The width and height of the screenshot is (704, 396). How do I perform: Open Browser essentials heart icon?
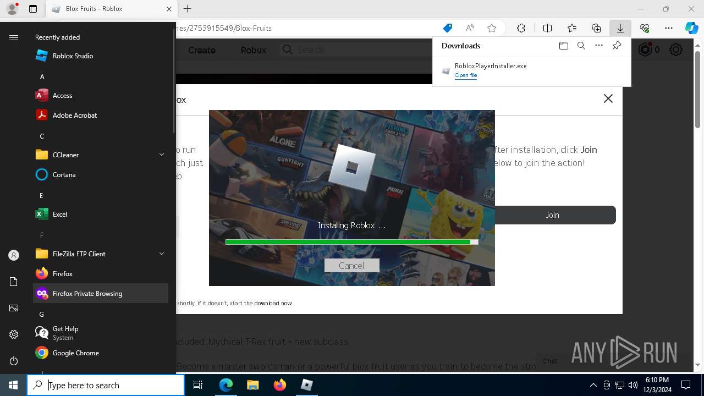tap(645, 28)
